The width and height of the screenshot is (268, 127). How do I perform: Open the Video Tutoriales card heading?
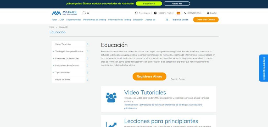pyautogui.click(x=145, y=92)
